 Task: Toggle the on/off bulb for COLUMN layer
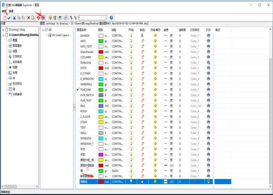(131, 57)
